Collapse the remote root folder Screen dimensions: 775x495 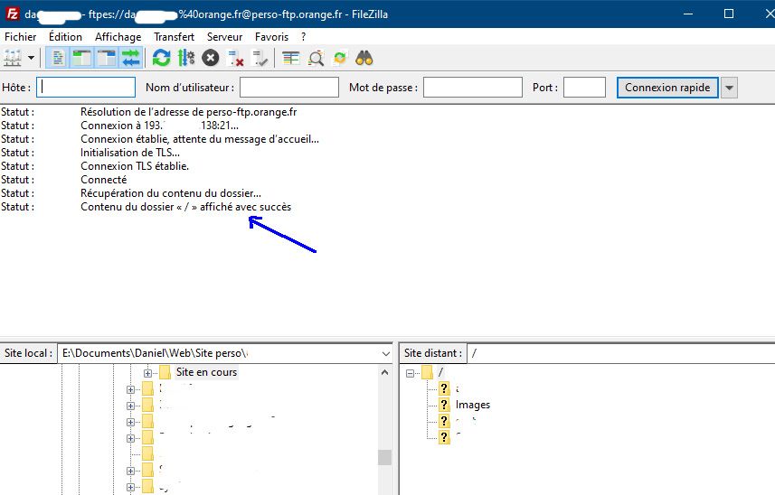tap(411, 373)
